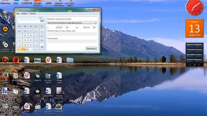Select the Лицуков Виктор Пет... file icon
Screen dimensions: 207x116
point(59,91)
